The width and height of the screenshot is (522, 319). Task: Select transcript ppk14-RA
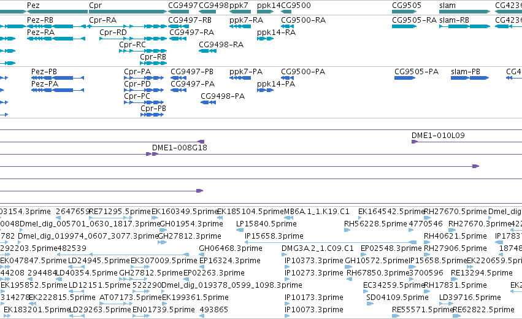coord(266,39)
